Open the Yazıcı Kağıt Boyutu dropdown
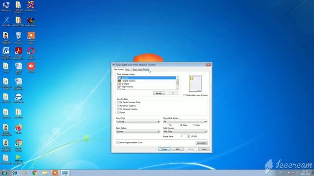The image size is (314, 176). tap(185, 122)
